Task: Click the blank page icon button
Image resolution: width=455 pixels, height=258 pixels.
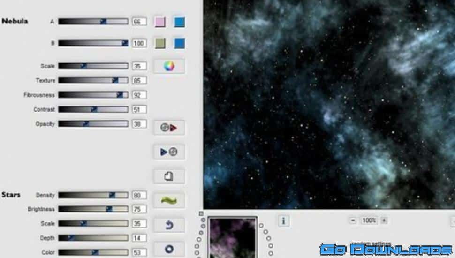Action: coord(169,176)
